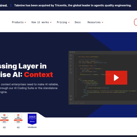Screen dimensions: 137x137
Task: Click the InfoWorld label under the badge
Action: point(32,127)
